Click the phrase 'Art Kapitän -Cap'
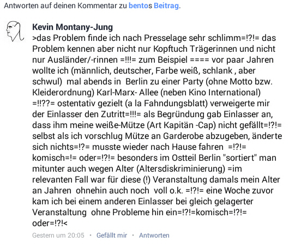Viewport: 289px width, 249px height. 182,125
